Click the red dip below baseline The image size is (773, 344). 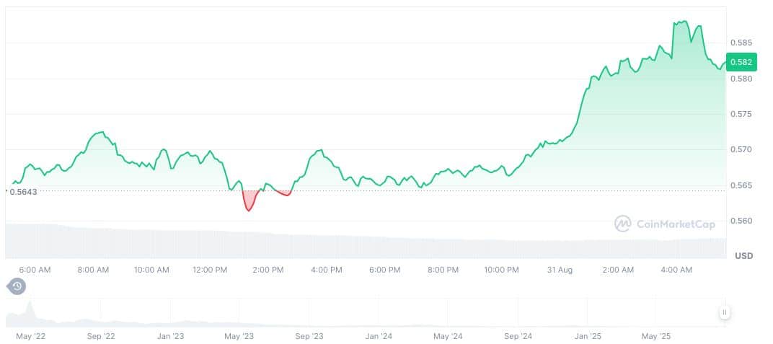(x=249, y=201)
